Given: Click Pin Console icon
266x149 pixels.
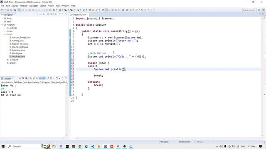Looking at the screenshot, I should click(48, 78).
